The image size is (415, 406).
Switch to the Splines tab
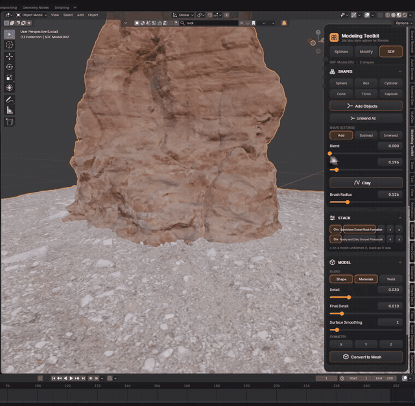click(341, 52)
